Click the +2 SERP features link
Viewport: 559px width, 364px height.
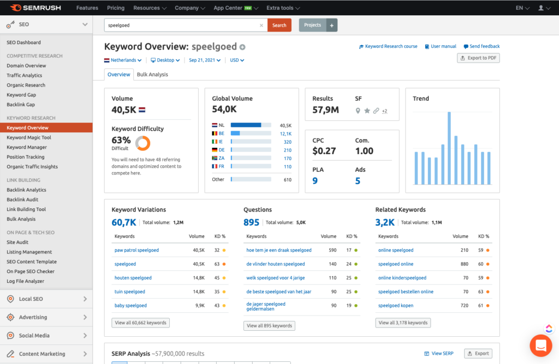[x=385, y=111]
